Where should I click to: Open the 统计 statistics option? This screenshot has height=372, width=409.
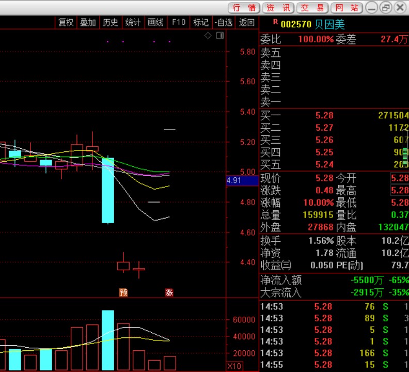click(133, 22)
